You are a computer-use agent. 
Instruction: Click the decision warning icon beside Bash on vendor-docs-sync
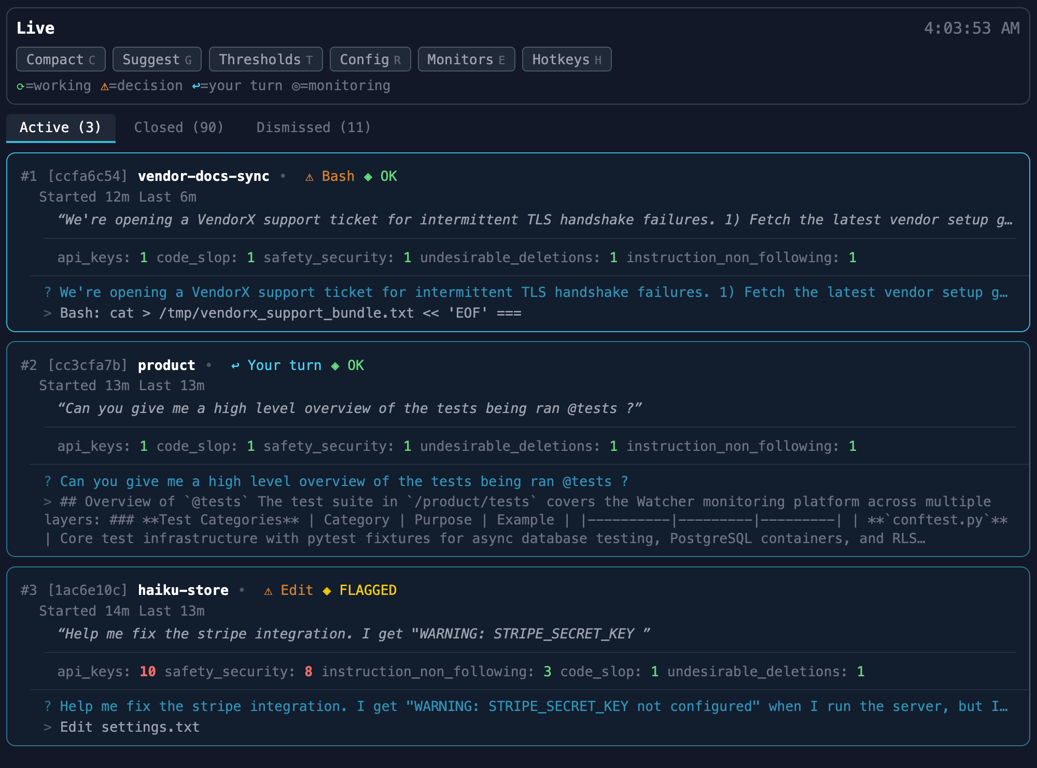pos(309,176)
